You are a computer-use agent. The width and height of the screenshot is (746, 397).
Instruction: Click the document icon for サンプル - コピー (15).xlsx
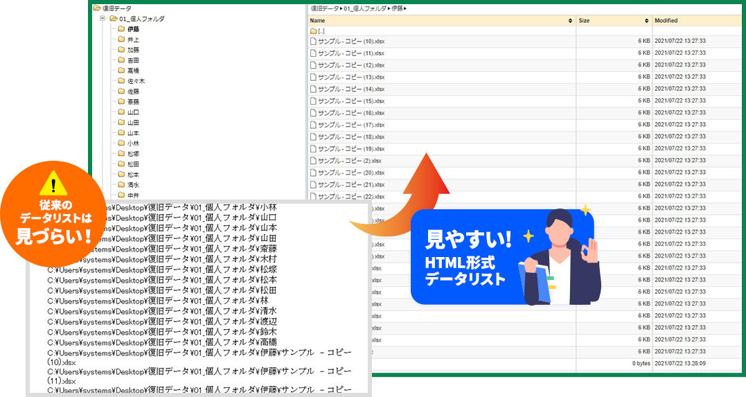tap(313, 101)
